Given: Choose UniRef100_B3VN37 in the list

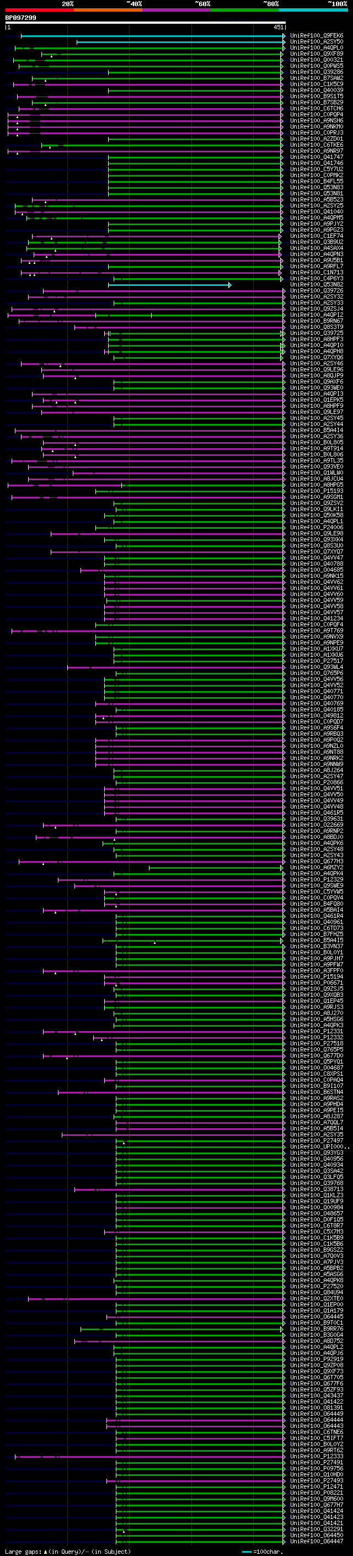Looking at the screenshot, I should (317, 947).
